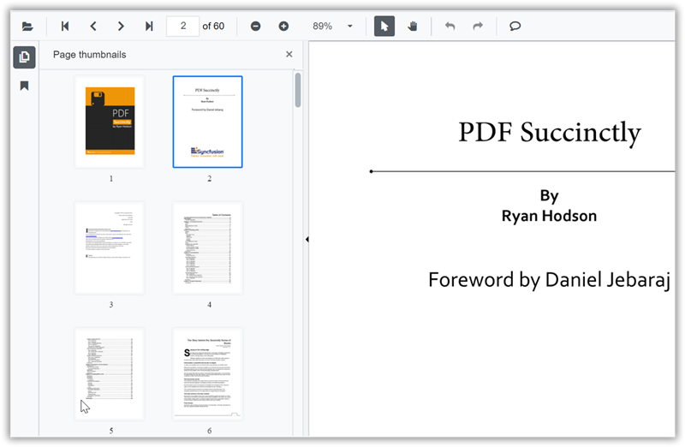Undo the last action

pos(450,27)
